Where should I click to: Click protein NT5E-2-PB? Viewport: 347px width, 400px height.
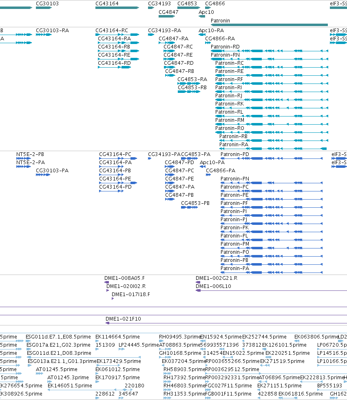click(x=30, y=154)
